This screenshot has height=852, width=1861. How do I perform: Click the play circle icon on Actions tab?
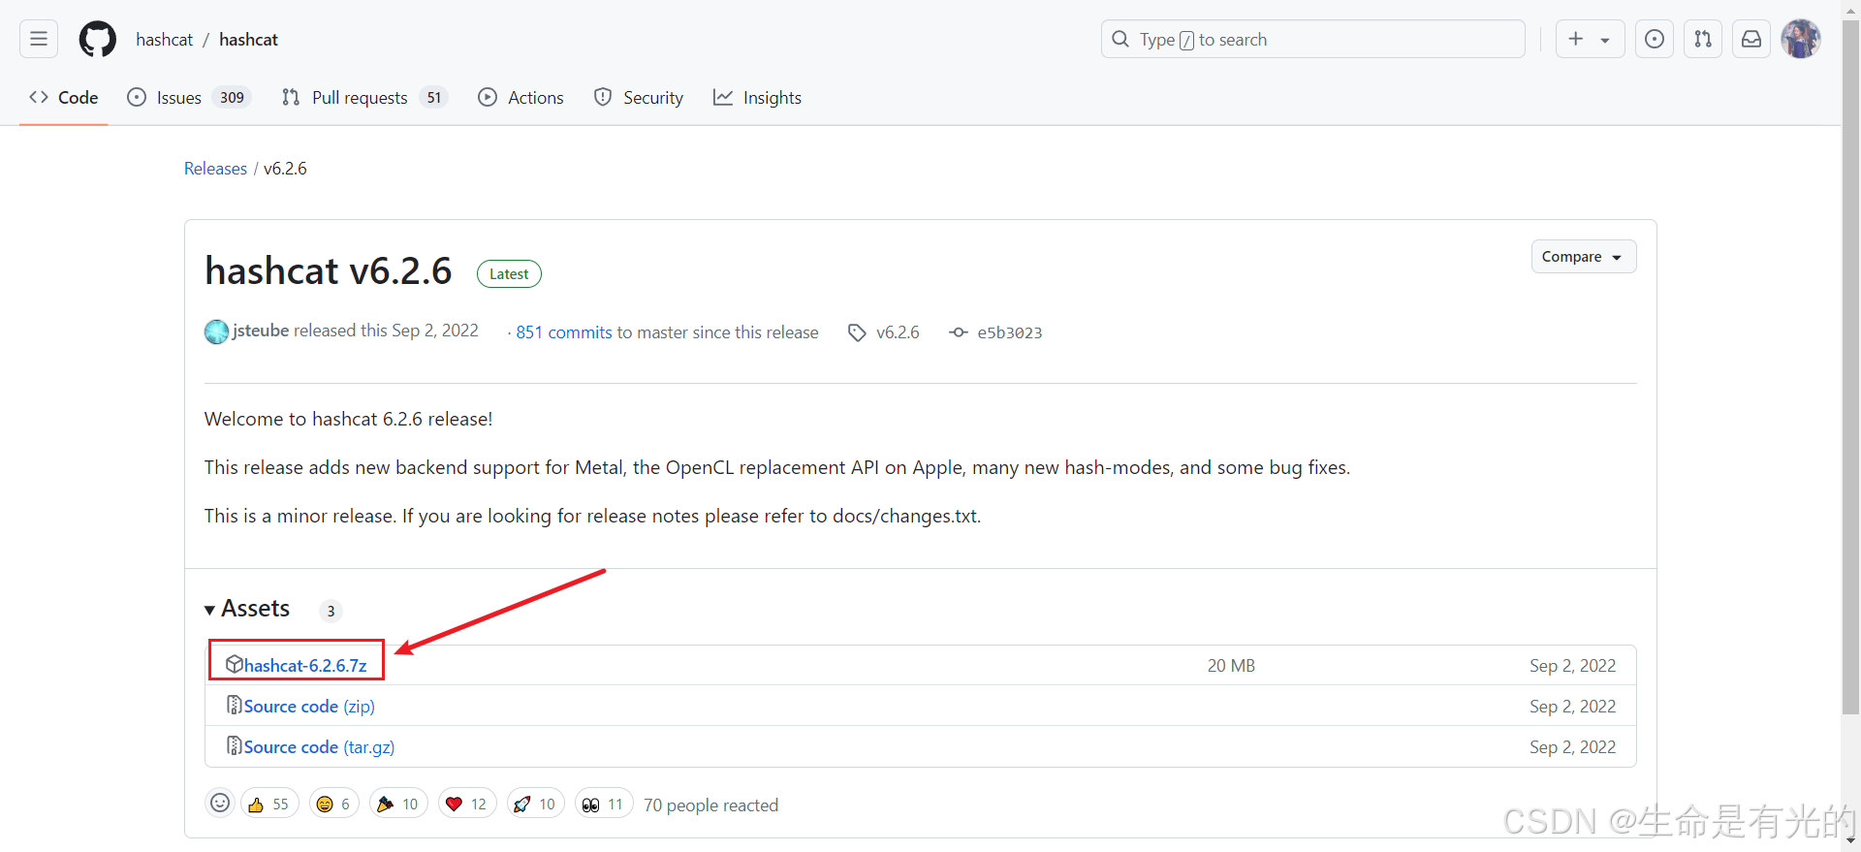click(488, 97)
